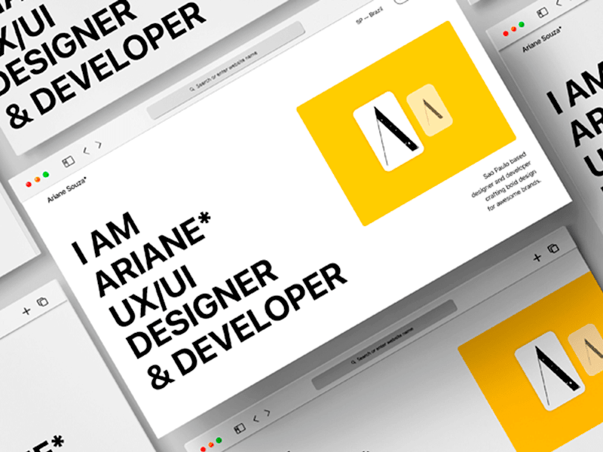Click the address bar in bottom-right browser window
This screenshot has height=452, width=603.
[x=384, y=345]
